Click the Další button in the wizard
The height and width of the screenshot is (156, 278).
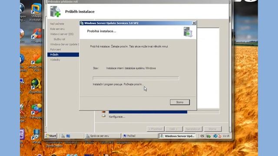pos(174,129)
